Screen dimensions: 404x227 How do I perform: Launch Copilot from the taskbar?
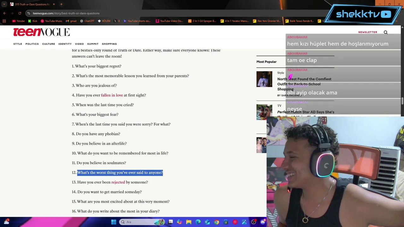[180, 222]
